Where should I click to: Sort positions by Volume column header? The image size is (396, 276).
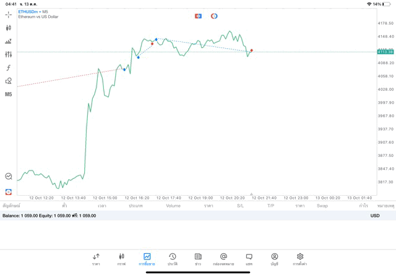tap(173, 206)
